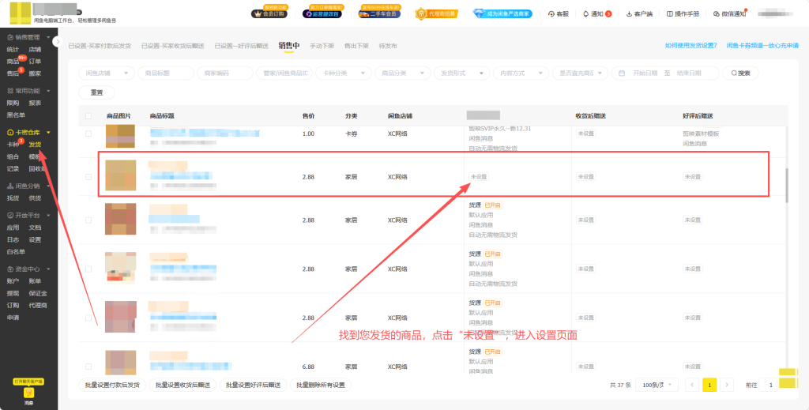Open 发货 under 卡密仓库 in sidebar

pyautogui.click(x=35, y=145)
